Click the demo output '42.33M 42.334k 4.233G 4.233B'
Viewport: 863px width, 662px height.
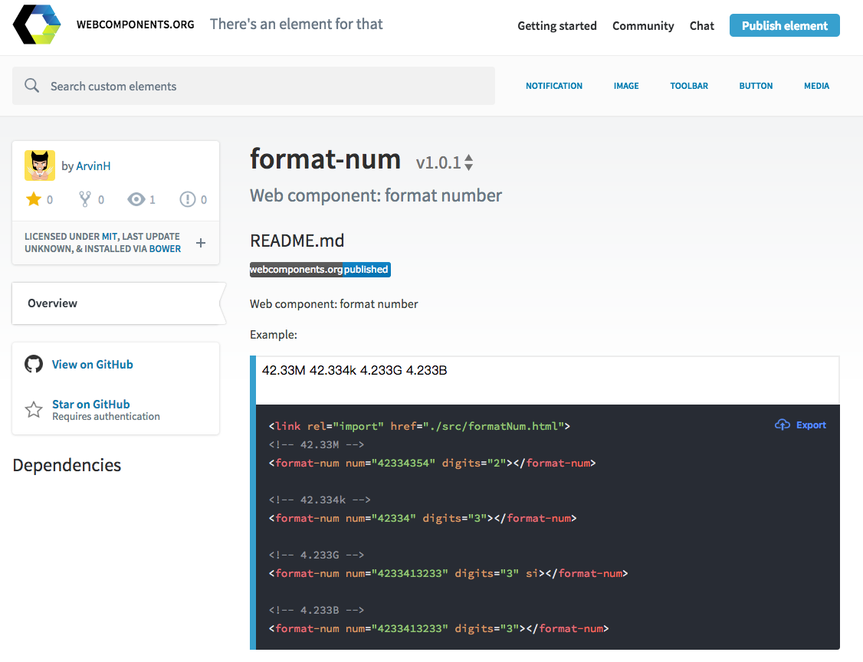point(354,370)
